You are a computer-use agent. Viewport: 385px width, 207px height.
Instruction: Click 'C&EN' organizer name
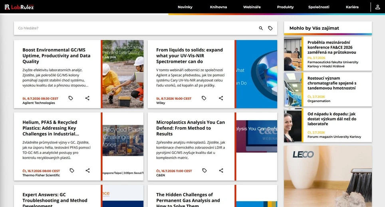[161, 175]
